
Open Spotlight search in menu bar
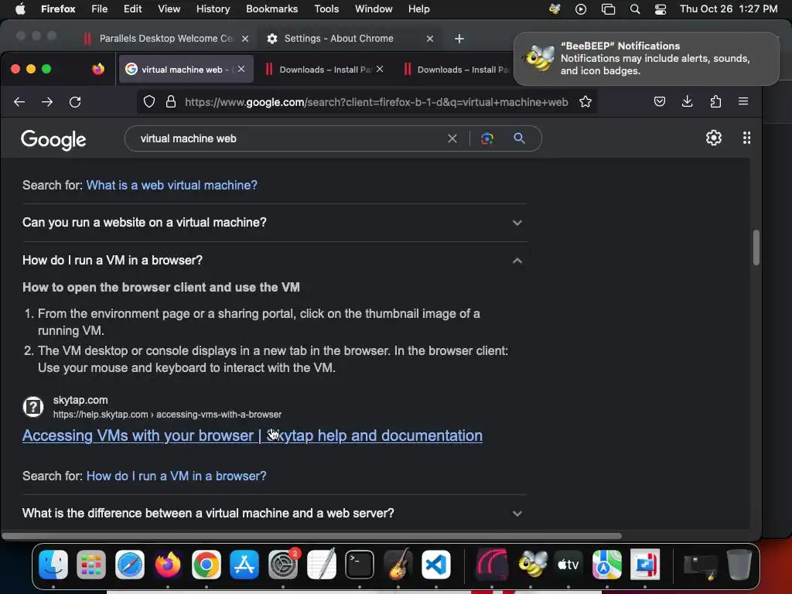coord(635,9)
